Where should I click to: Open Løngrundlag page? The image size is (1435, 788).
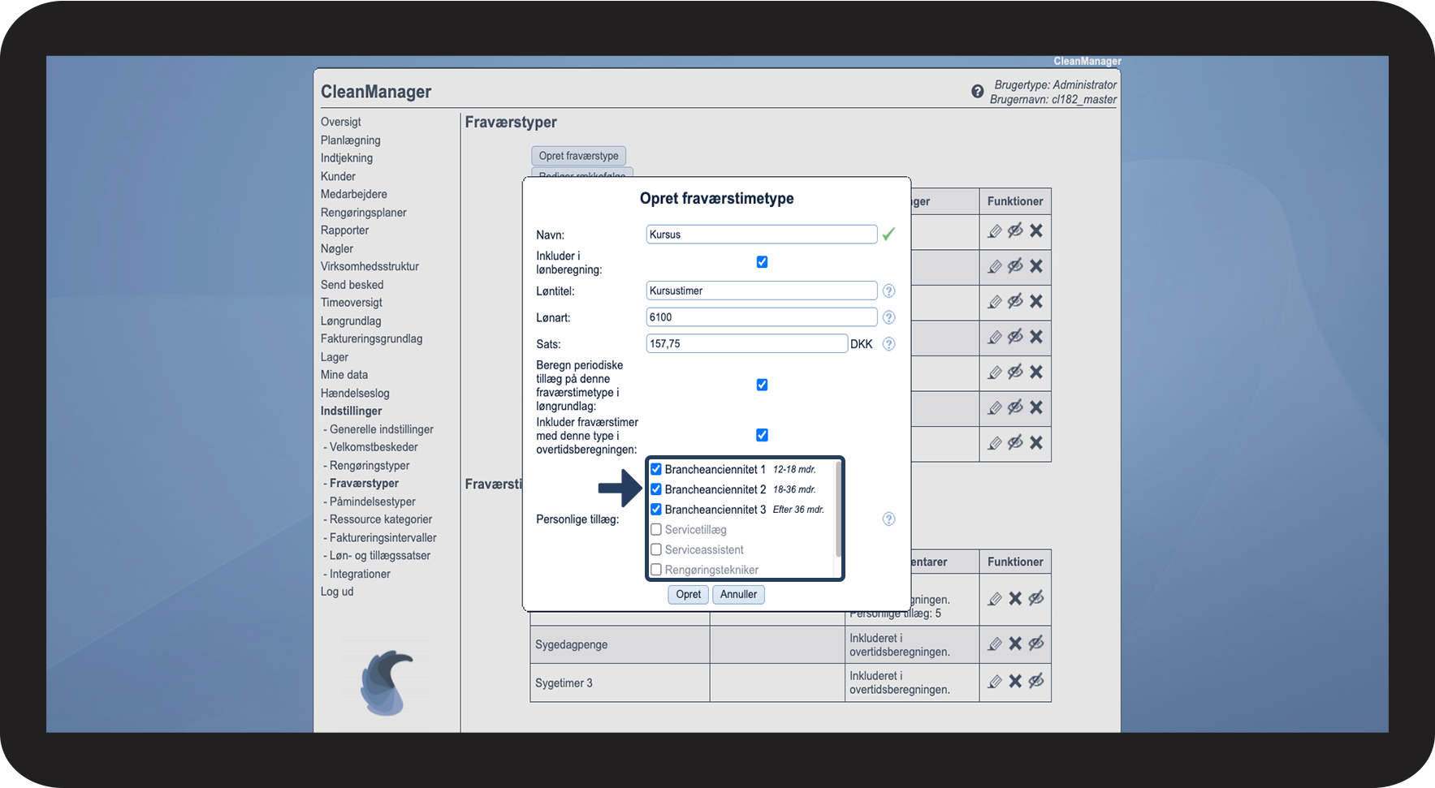click(x=351, y=321)
